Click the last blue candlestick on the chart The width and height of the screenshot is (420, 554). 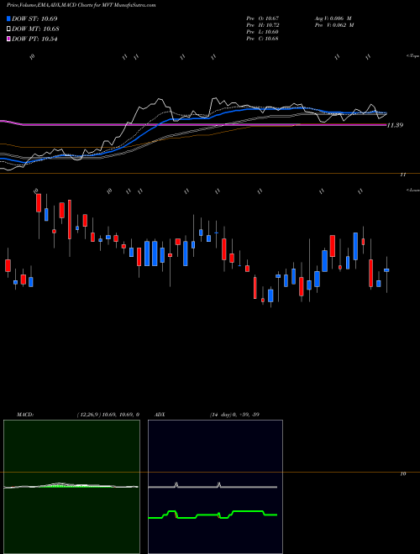click(386, 270)
